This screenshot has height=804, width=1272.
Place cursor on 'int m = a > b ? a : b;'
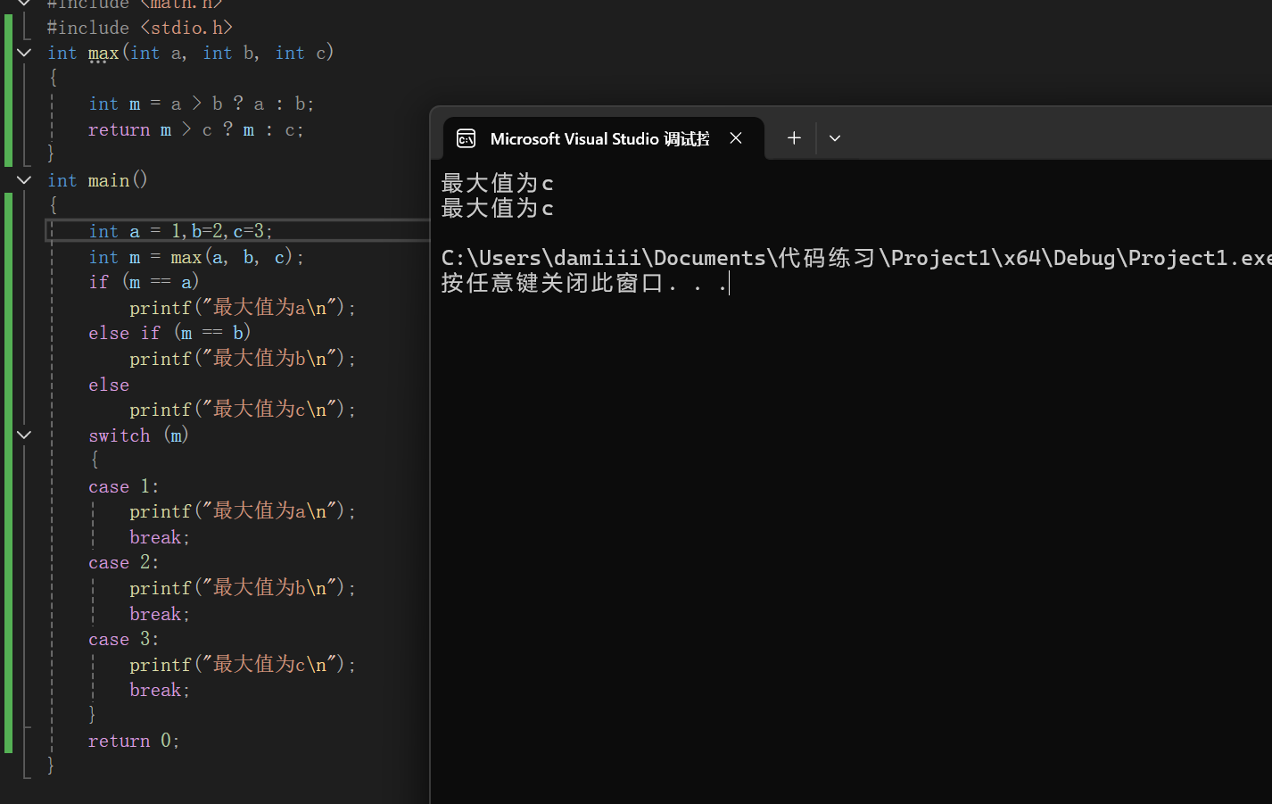click(201, 104)
